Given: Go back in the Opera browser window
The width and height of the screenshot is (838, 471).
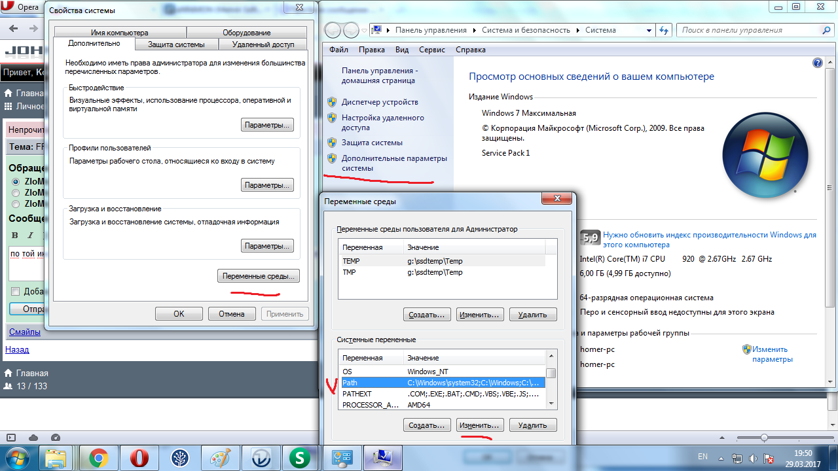Looking at the screenshot, I should click(14, 28).
